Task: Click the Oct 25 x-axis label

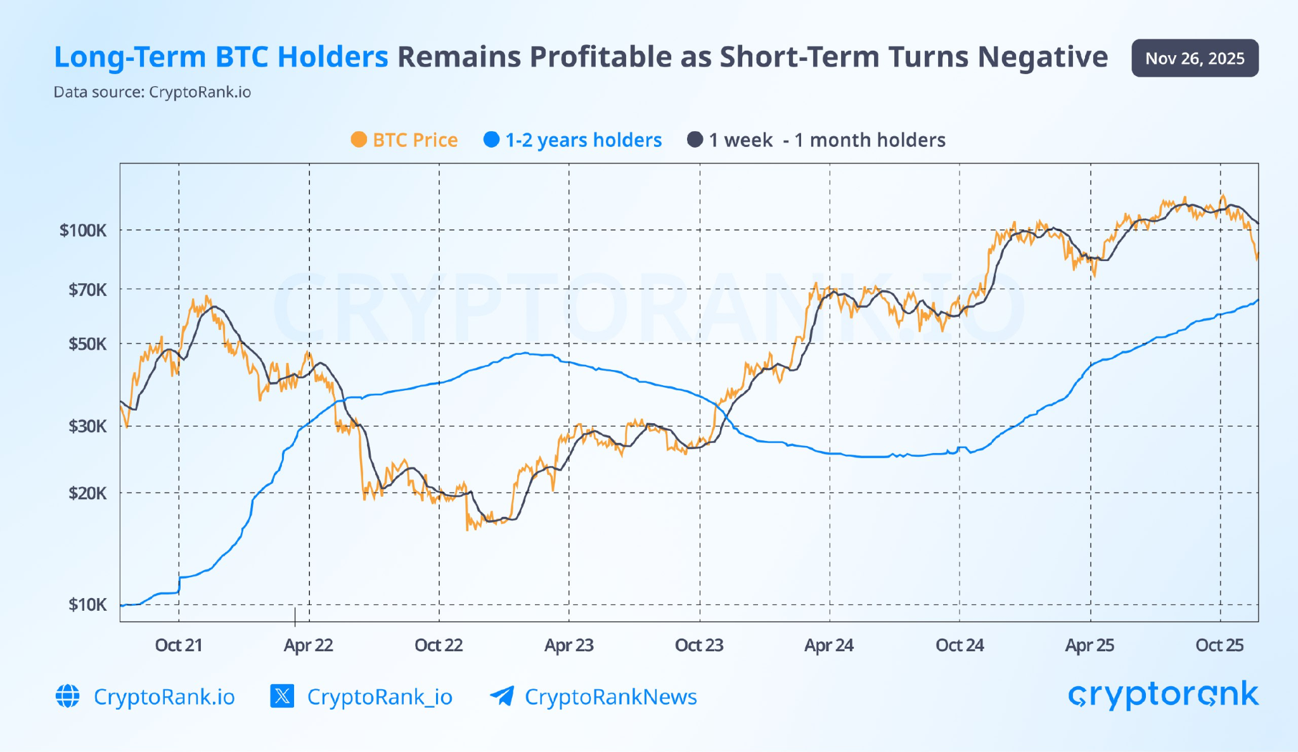Action: pyautogui.click(x=1219, y=645)
